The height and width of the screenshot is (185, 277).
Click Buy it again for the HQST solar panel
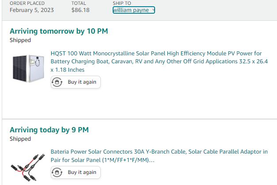(76, 82)
